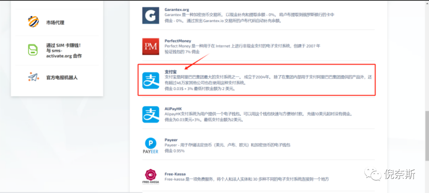Click the Payeer logo icon
Viewport: 429px width, 193px height.
pyautogui.click(x=151, y=145)
